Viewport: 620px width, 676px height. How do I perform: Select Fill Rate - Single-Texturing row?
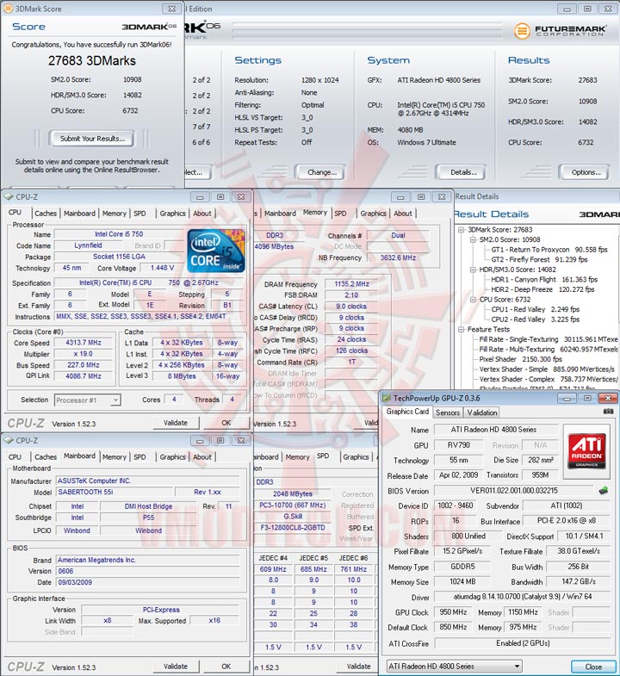pos(549,339)
